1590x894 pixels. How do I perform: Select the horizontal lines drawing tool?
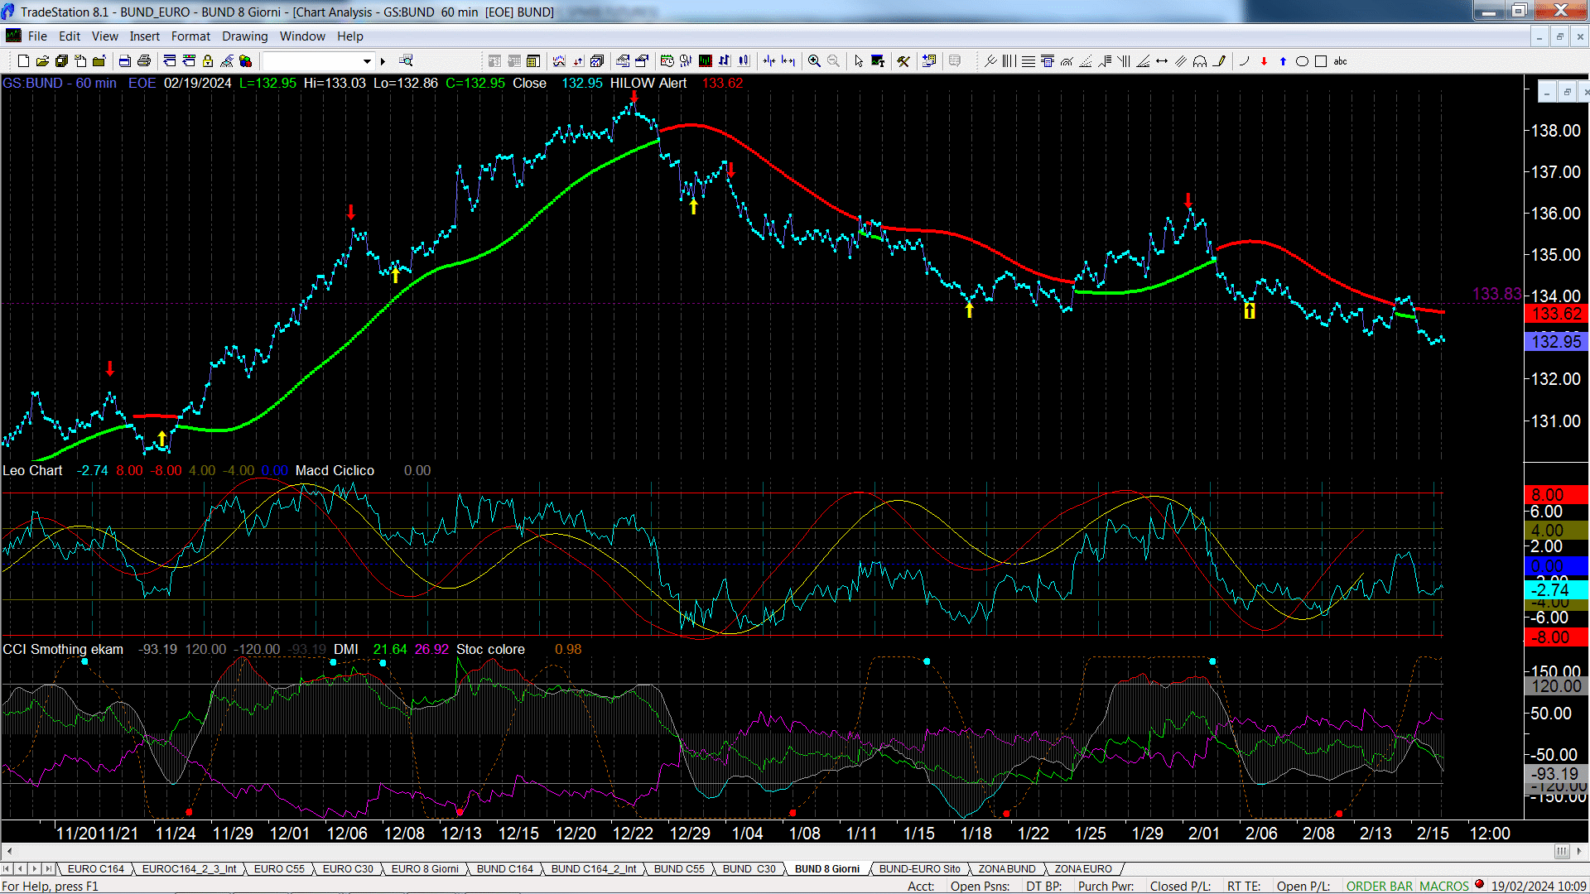pos(1029,61)
